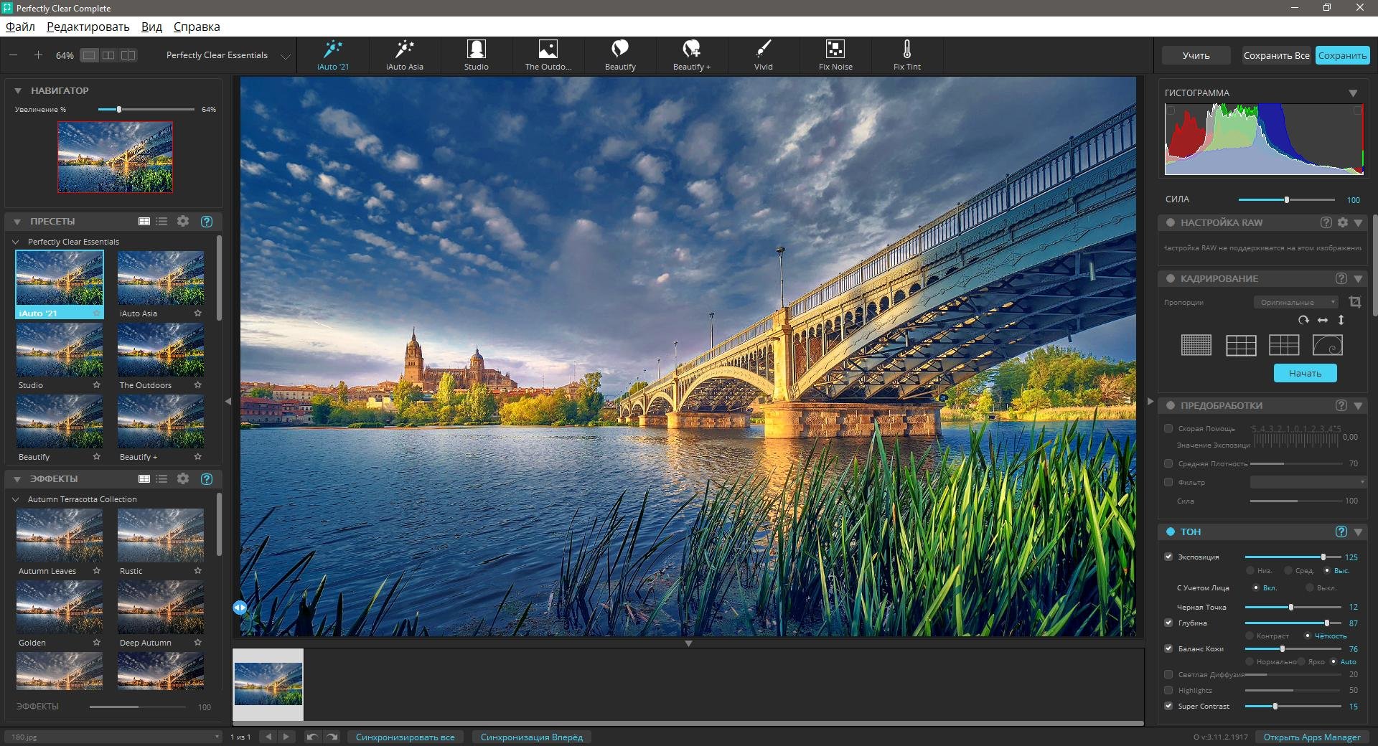
Task: Adjust the Сила strength slider
Action: point(1286,200)
